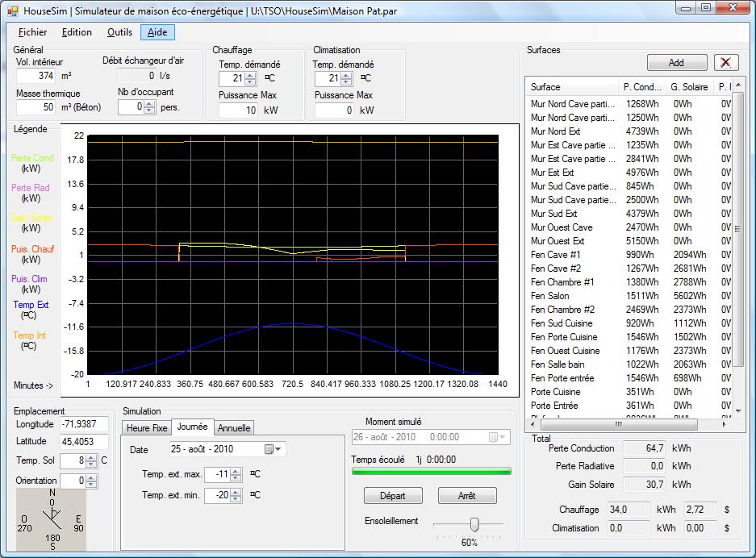Select the Heure Fixe tab
This screenshot has height=558, width=756.
coord(147,427)
